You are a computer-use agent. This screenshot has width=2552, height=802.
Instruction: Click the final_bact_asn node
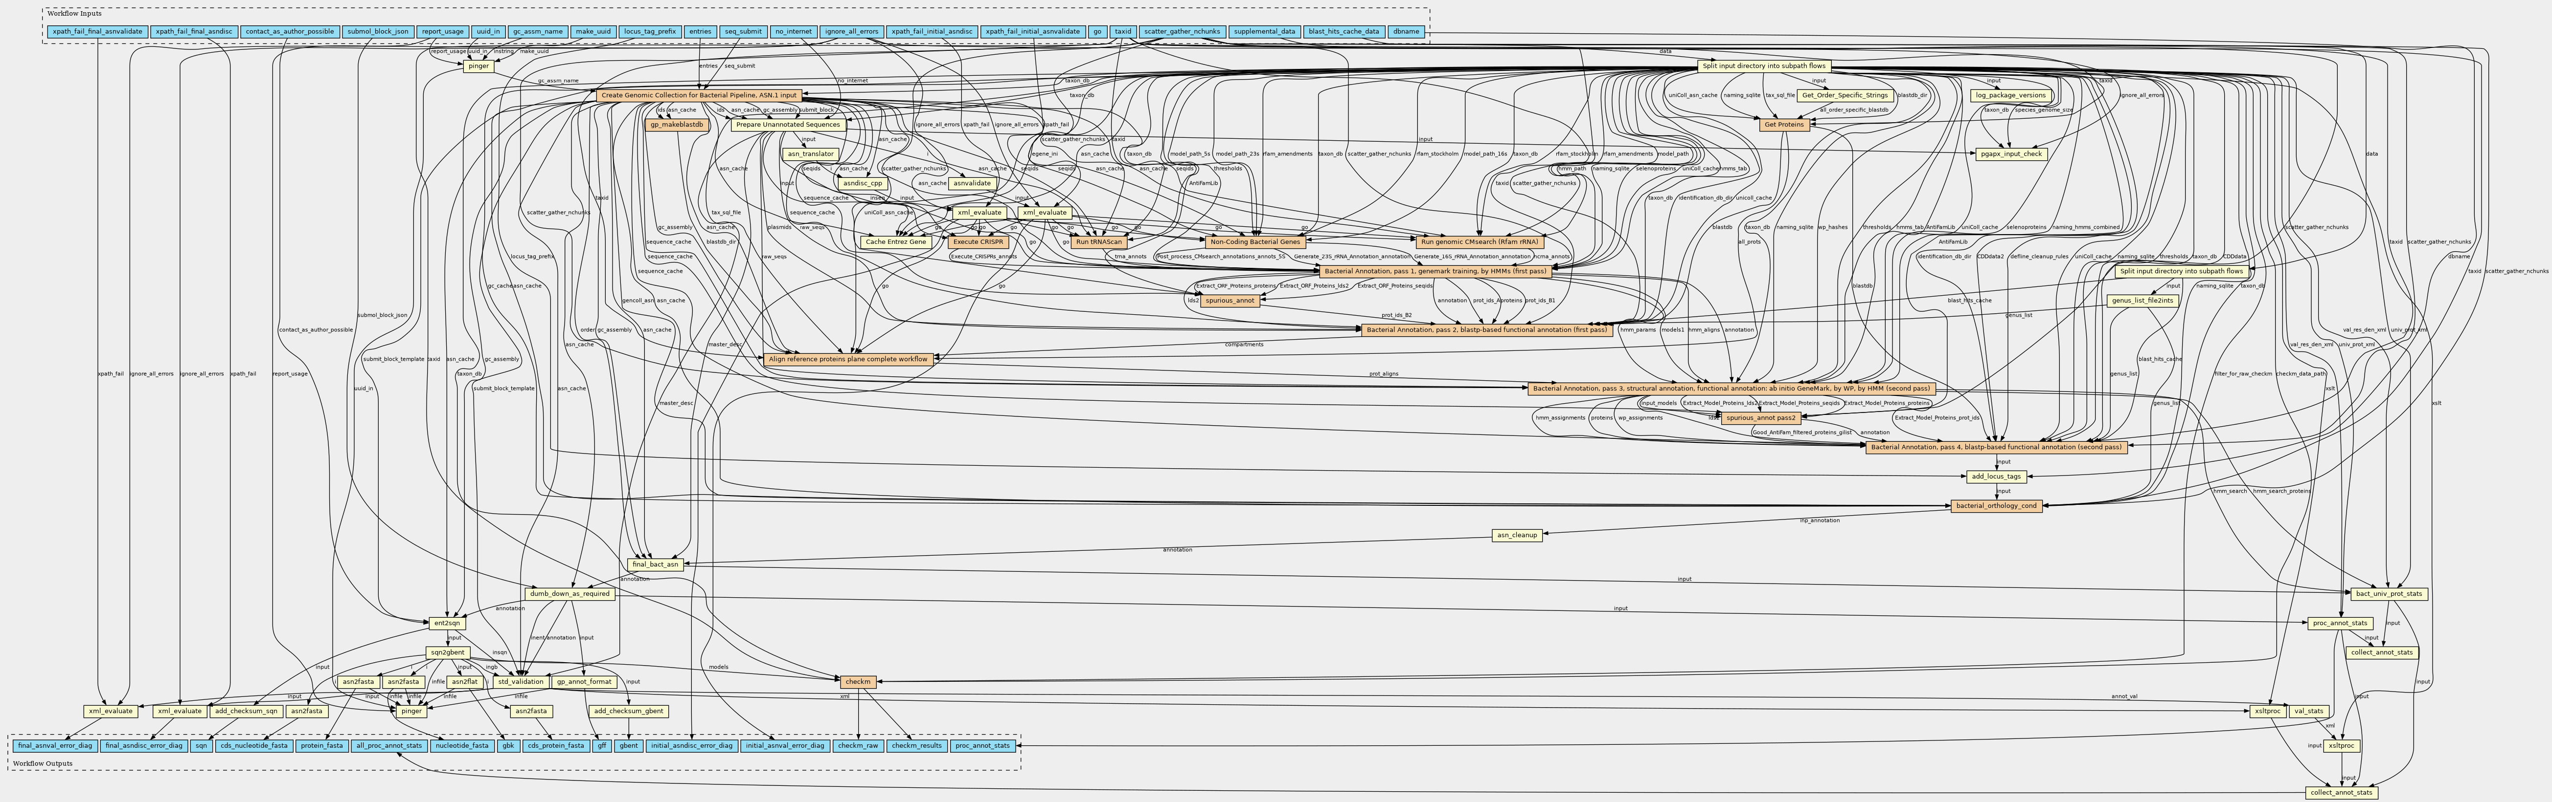click(655, 564)
